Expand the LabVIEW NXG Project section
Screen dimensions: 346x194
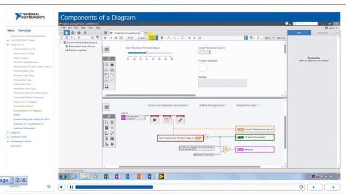[x=8, y=40]
